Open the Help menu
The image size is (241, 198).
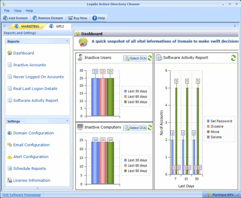pyautogui.click(x=29, y=11)
